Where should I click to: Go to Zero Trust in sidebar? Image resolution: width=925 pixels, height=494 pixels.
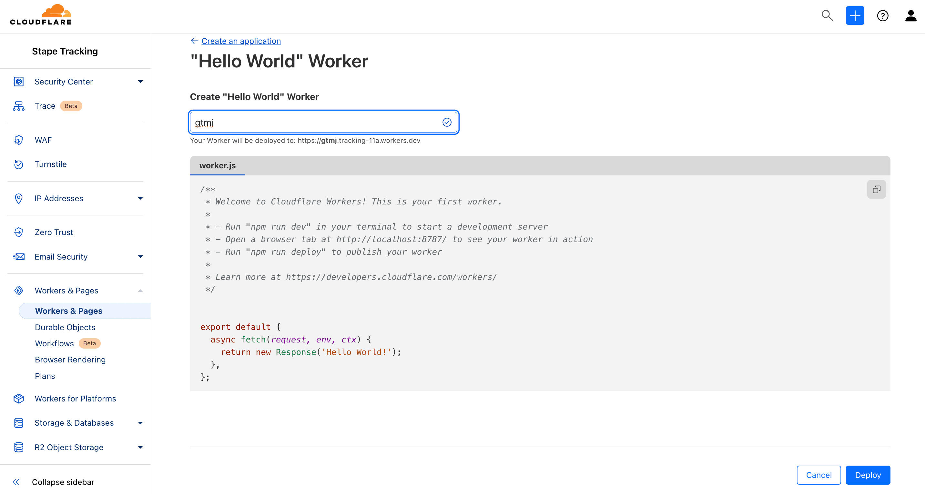click(x=54, y=232)
